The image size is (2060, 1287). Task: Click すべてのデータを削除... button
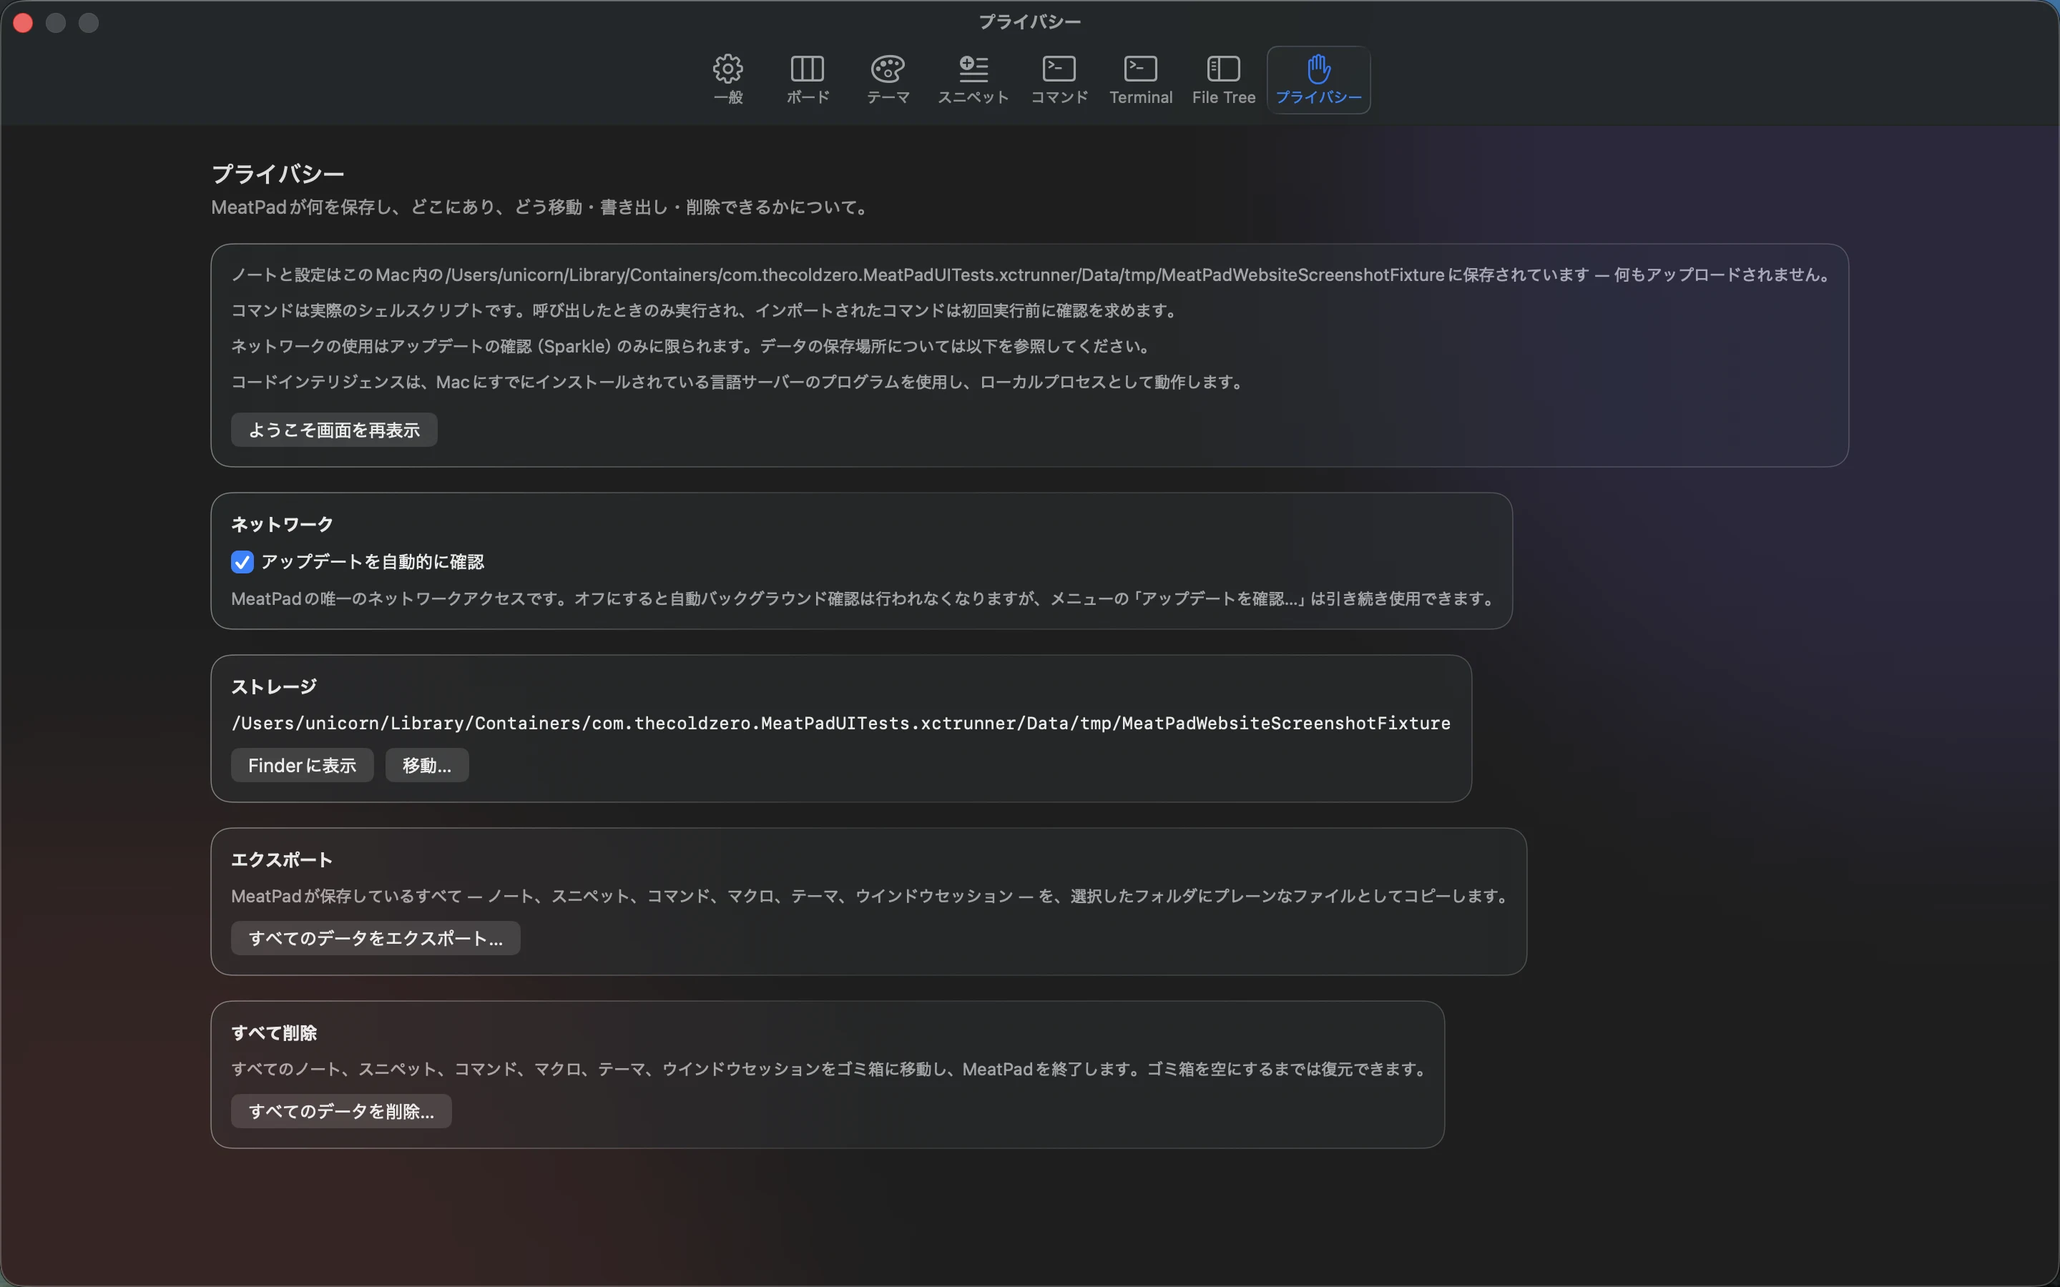tap(341, 1111)
